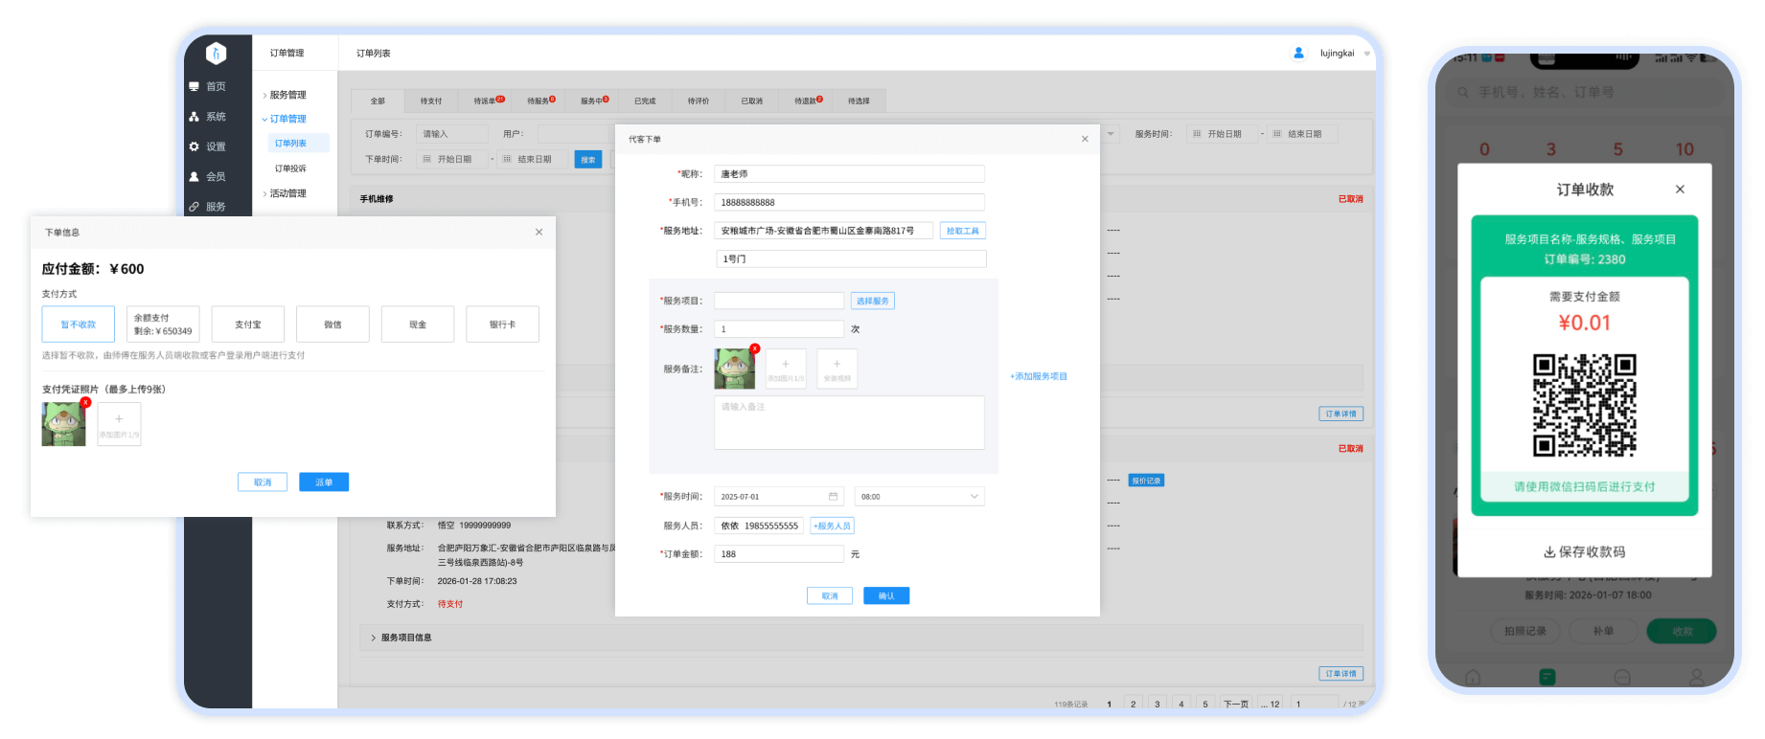This screenshot has width=1765, height=739.
Task: Click the 选择服务 button
Action: coord(872,301)
